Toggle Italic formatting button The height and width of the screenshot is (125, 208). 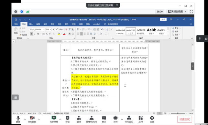35,34
